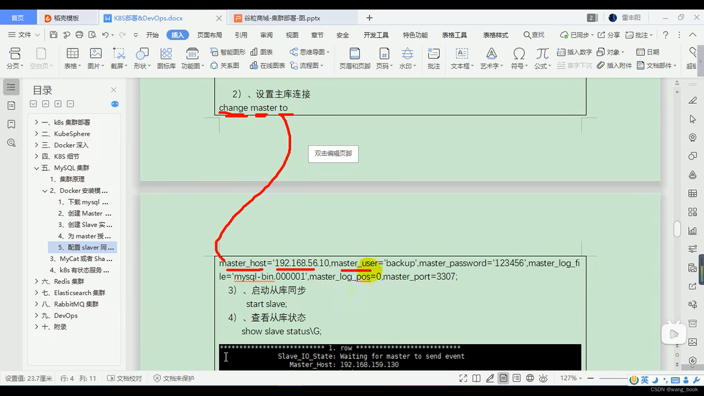This screenshot has height=396, width=704.
Task: Switch to the 首页 home tab
Action: coord(18,18)
